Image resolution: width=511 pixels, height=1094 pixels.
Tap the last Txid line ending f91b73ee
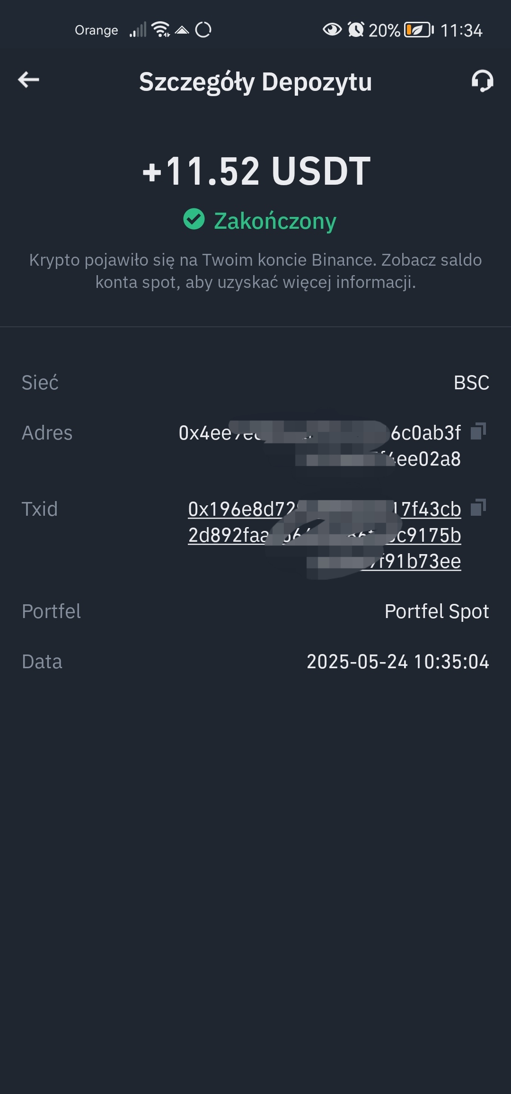tap(412, 561)
